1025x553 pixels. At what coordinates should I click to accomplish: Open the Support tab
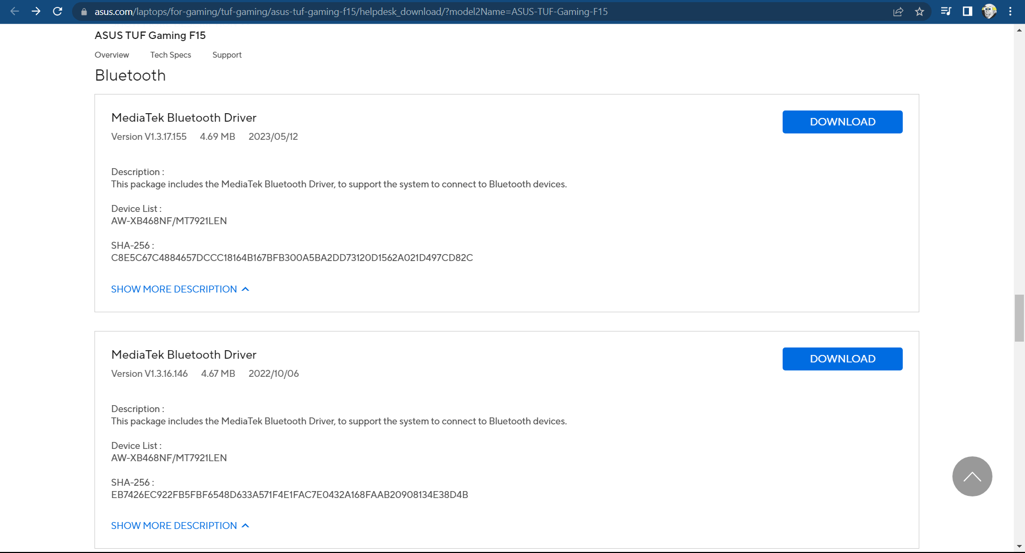point(227,55)
